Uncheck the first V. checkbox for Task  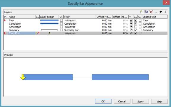coord(131,20)
